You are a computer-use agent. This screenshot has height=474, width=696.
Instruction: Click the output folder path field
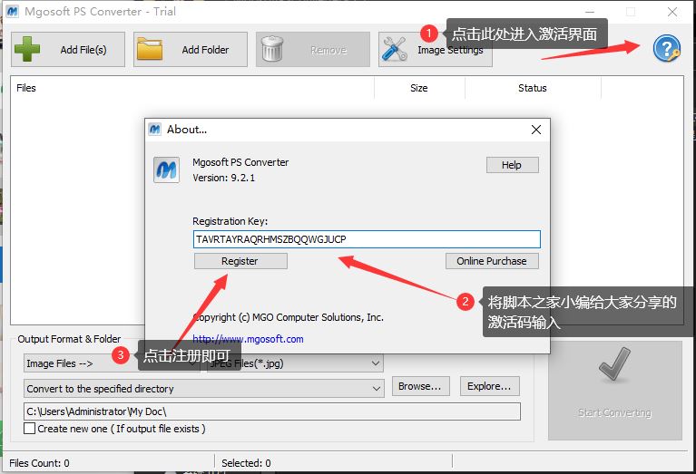point(272,411)
